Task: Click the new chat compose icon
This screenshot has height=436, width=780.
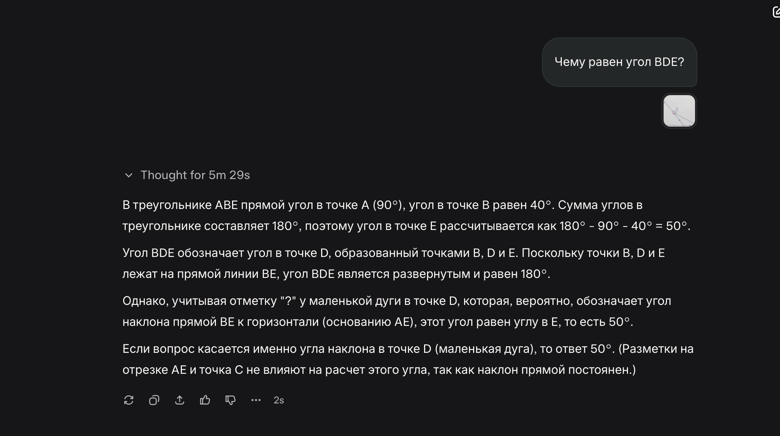Action: 776,12
